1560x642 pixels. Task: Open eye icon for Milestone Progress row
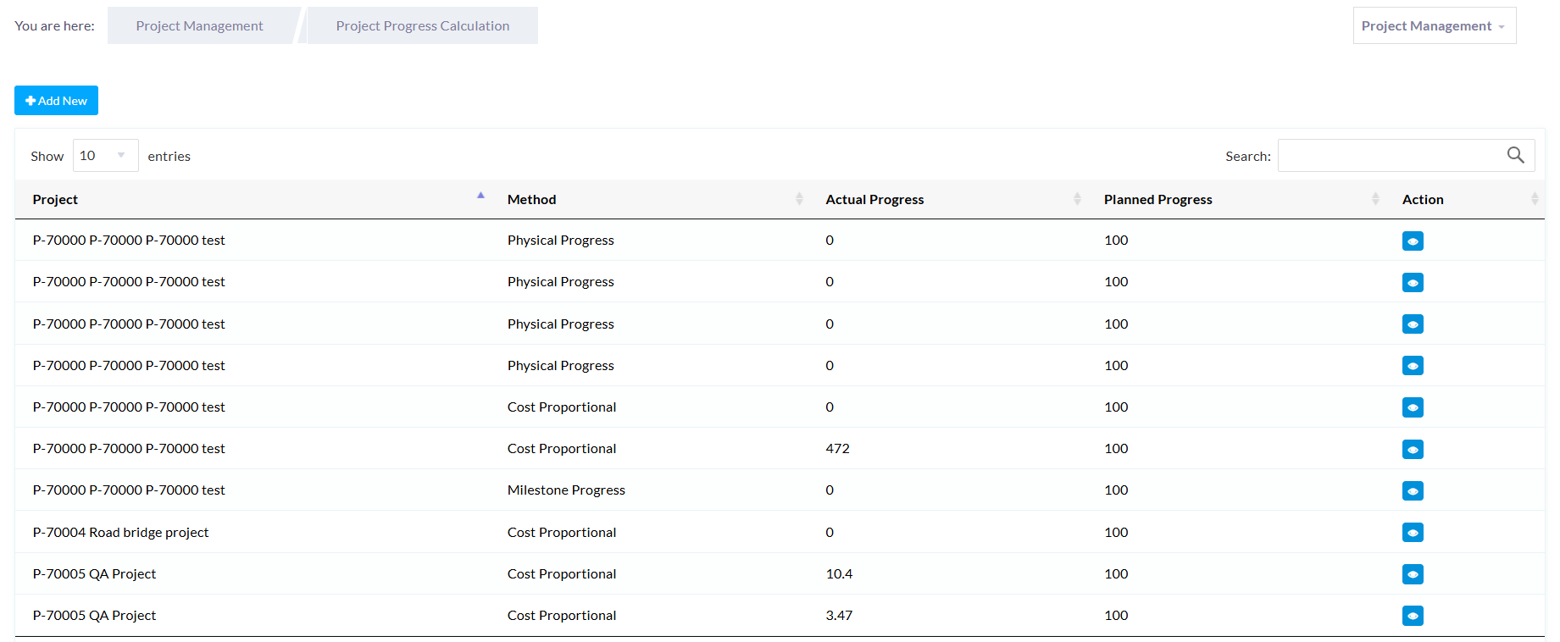point(1413,490)
